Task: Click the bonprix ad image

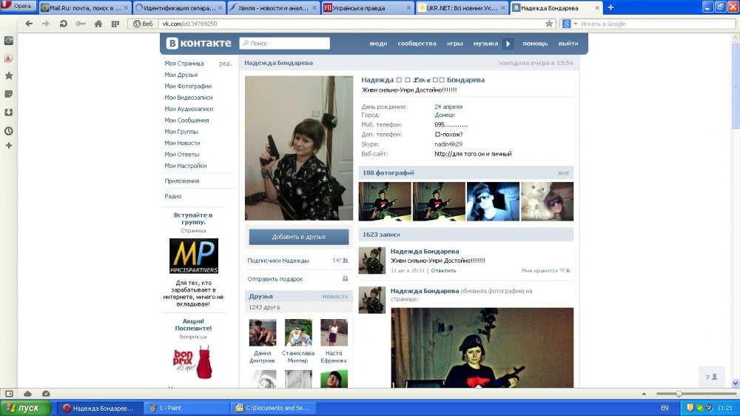Action: click(x=192, y=362)
